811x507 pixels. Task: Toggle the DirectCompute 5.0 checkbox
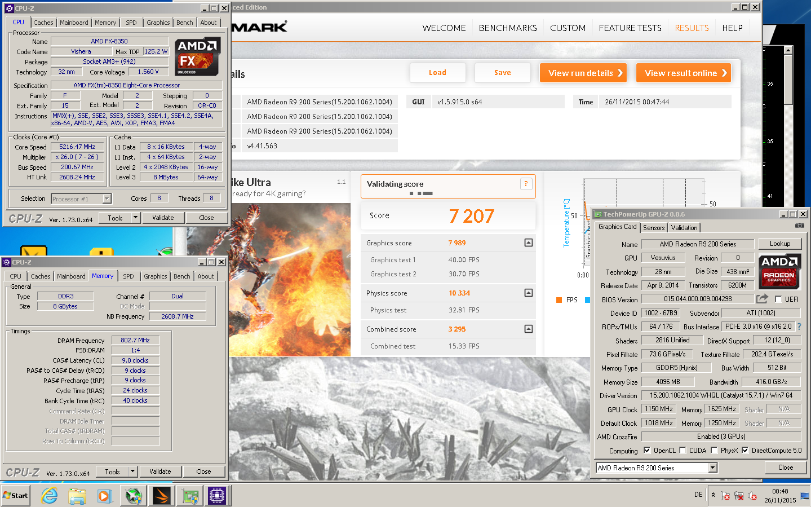coord(745,450)
